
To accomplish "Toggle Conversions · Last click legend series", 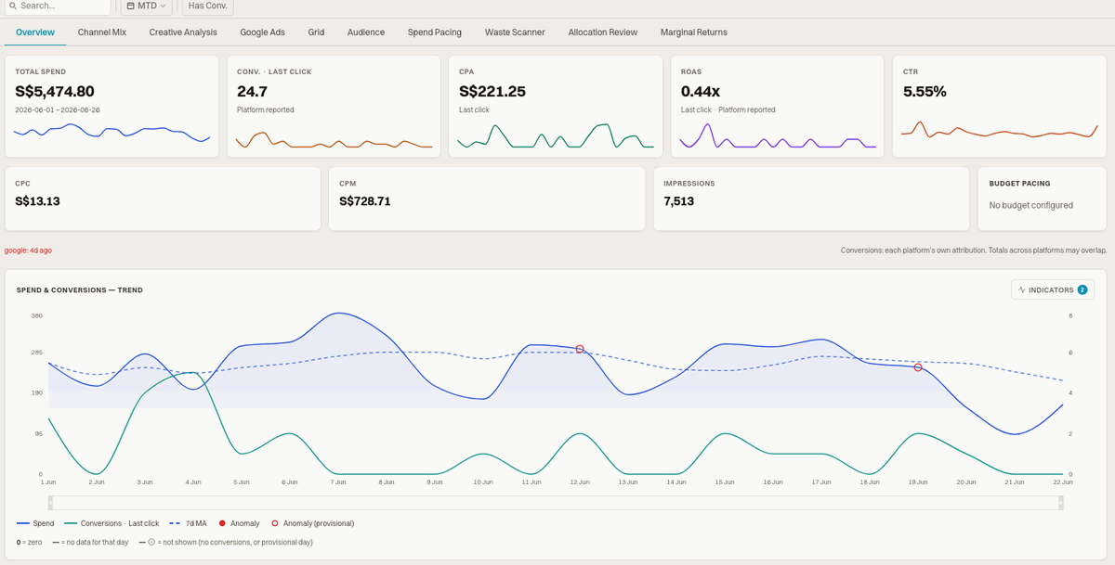I will (110, 523).
